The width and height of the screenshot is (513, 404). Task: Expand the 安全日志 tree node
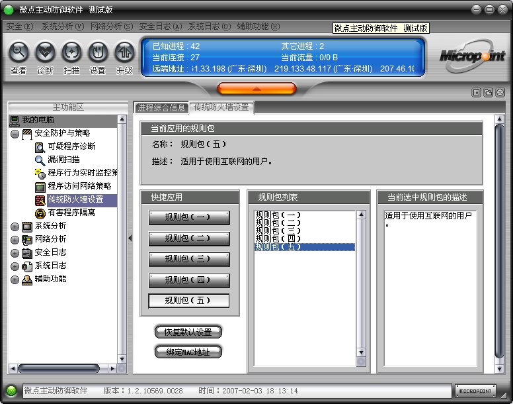click(x=15, y=253)
